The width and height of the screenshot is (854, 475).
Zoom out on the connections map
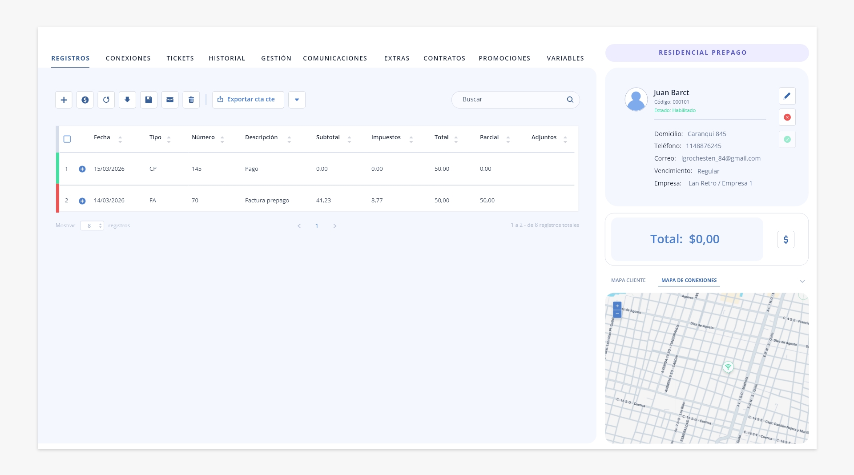click(x=617, y=314)
